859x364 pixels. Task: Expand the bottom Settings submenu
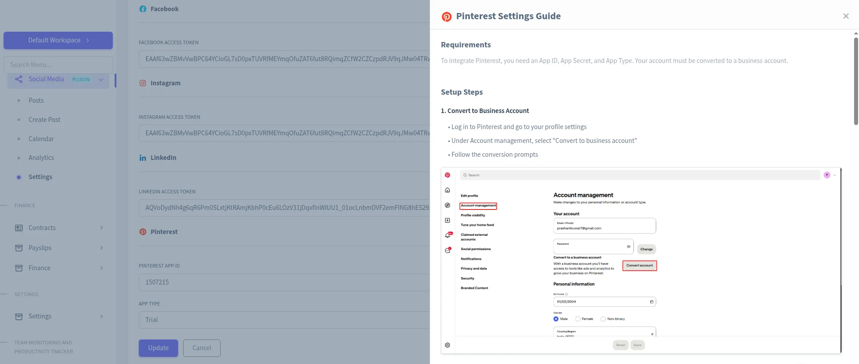pyautogui.click(x=102, y=316)
